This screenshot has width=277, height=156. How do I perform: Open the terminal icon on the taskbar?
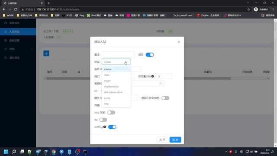click(85, 152)
